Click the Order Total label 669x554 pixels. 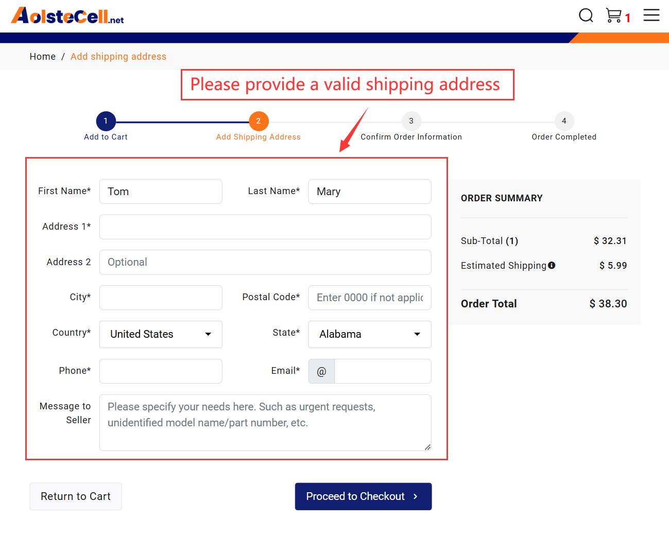coord(489,304)
